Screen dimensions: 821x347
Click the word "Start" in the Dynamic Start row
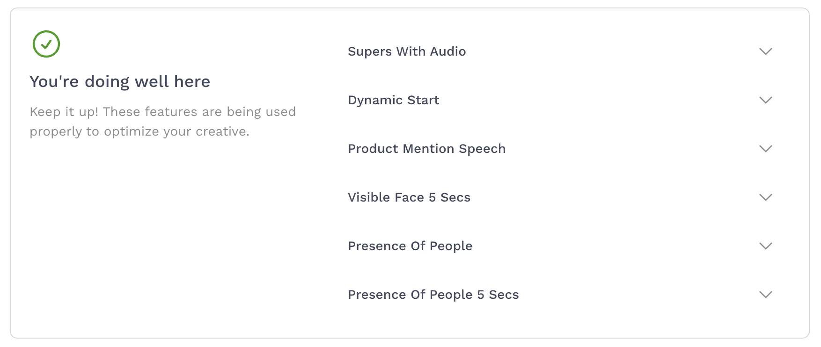423,100
